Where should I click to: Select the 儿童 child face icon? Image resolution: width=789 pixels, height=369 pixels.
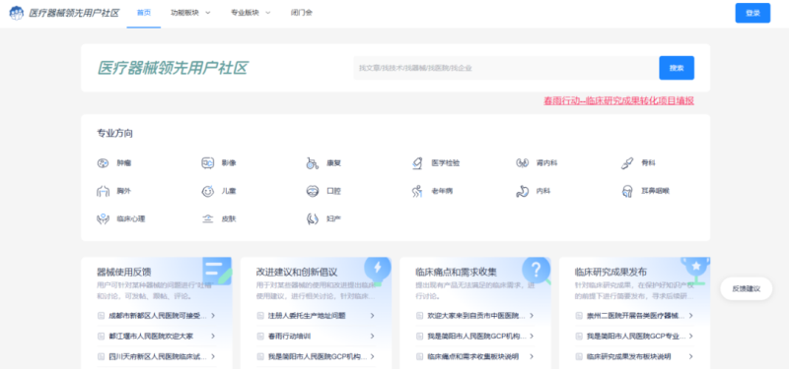click(207, 191)
